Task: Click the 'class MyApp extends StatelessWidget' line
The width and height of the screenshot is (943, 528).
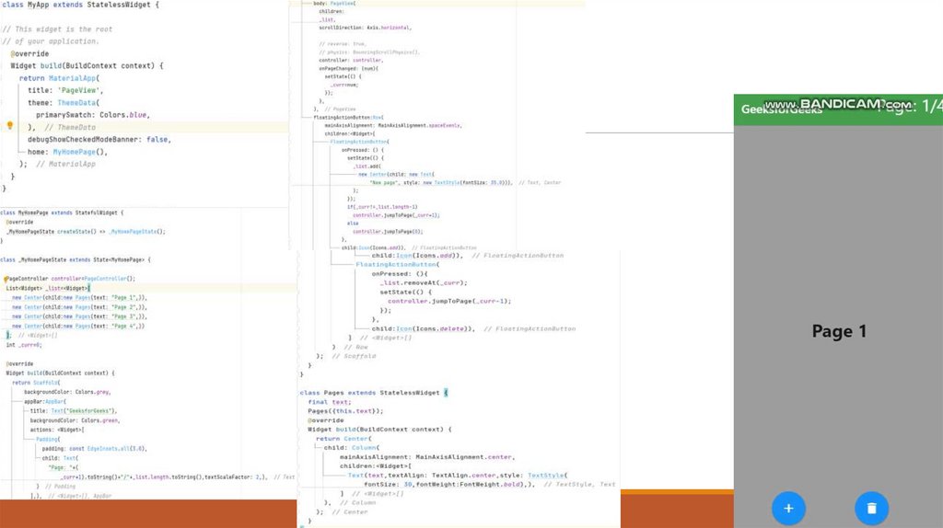Action: coord(79,6)
